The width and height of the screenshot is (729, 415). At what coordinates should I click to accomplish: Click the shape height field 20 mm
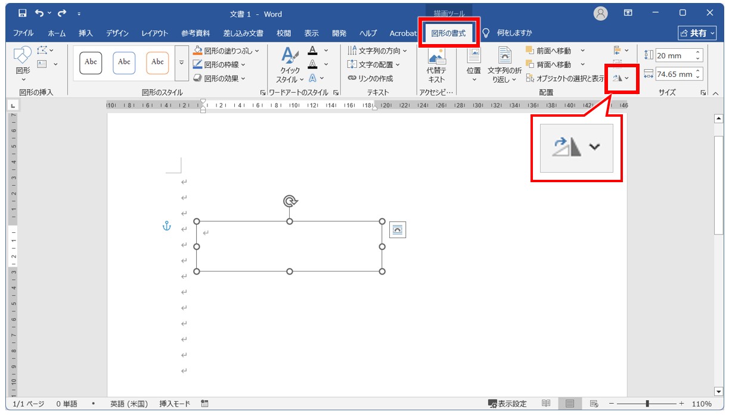675,55
